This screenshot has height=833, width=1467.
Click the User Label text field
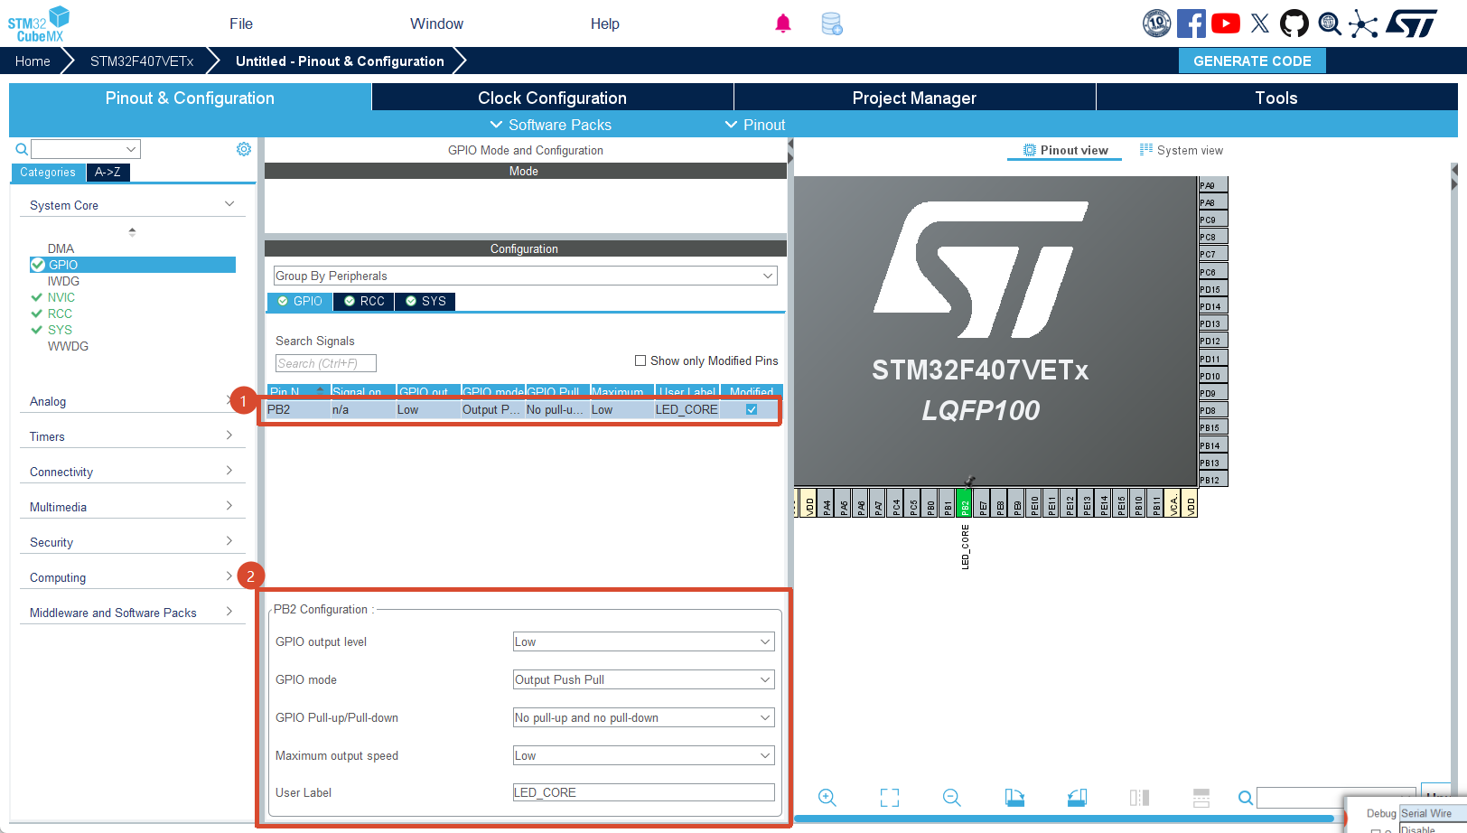[644, 792]
